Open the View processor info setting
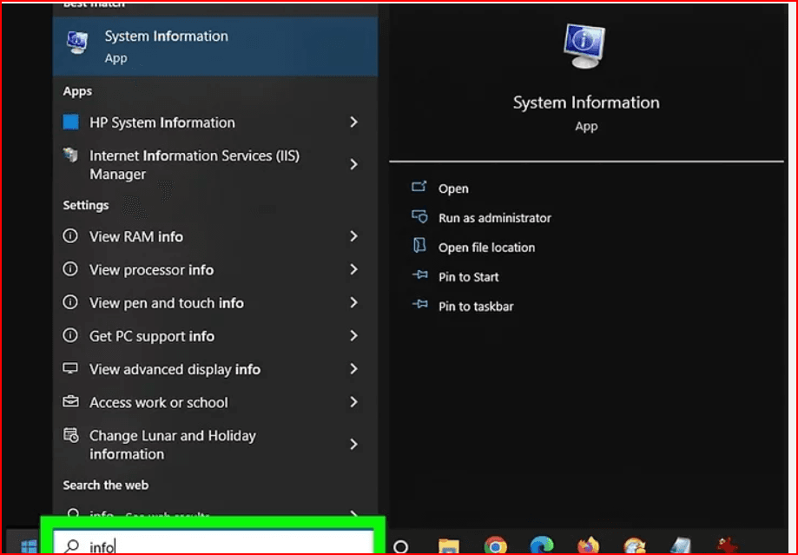This screenshot has height=555, width=798. coord(151,270)
